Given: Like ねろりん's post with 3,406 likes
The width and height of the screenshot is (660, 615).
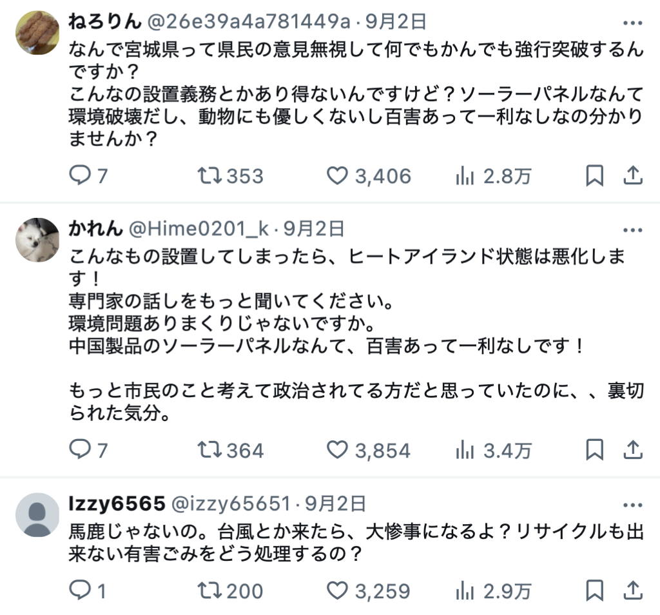Looking at the screenshot, I should [x=337, y=176].
